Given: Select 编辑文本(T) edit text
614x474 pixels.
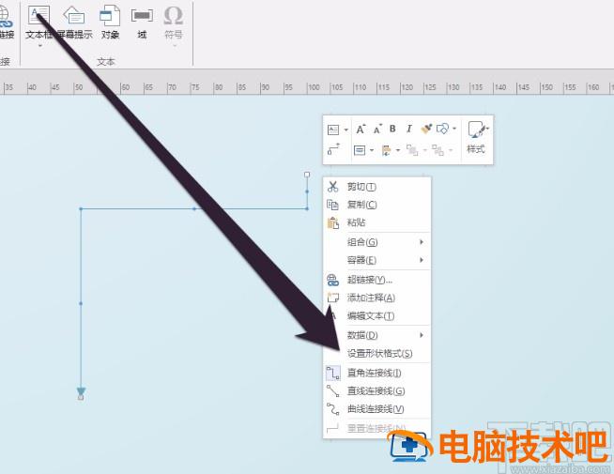Looking at the screenshot, I should (376, 316).
